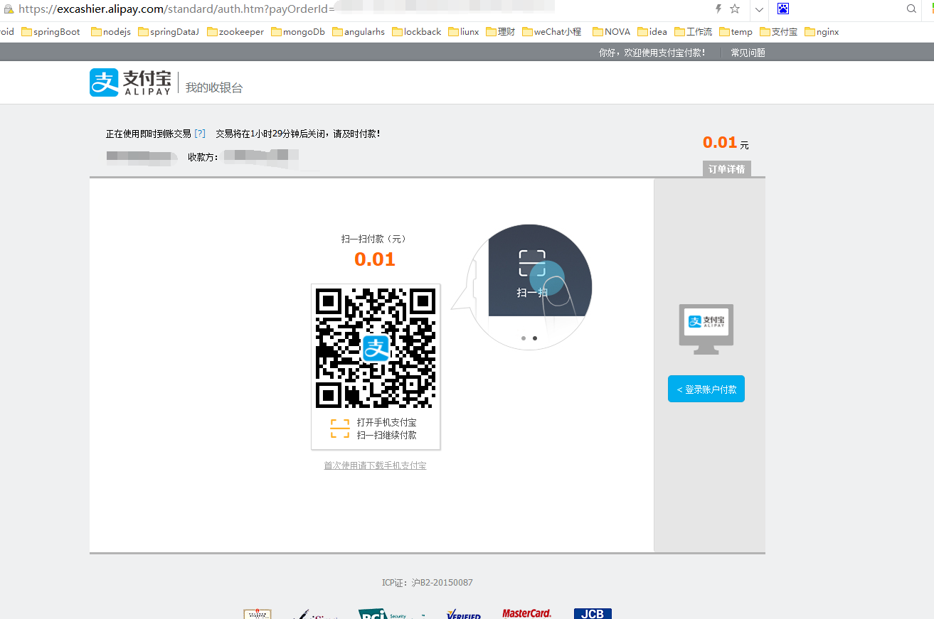Open the NOVA bookmark folder

[612, 32]
